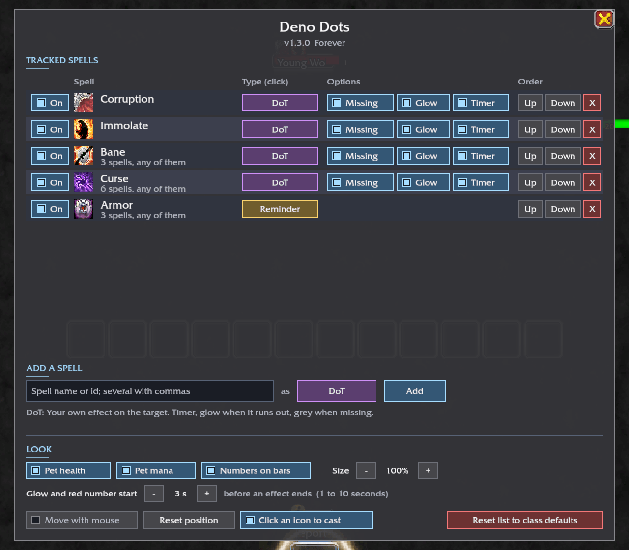Click the Armor spell icon
The height and width of the screenshot is (550, 629).
(84, 209)
